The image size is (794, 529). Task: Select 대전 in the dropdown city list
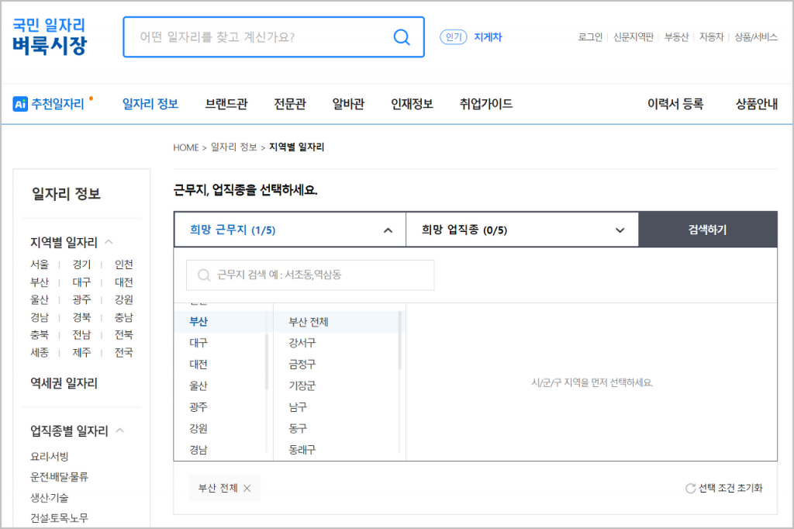(198, 365)
